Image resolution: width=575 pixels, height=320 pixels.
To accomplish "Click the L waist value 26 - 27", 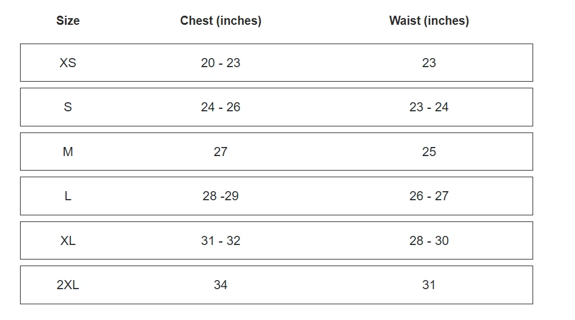I will pyautogui.click(x=429, y=196).
